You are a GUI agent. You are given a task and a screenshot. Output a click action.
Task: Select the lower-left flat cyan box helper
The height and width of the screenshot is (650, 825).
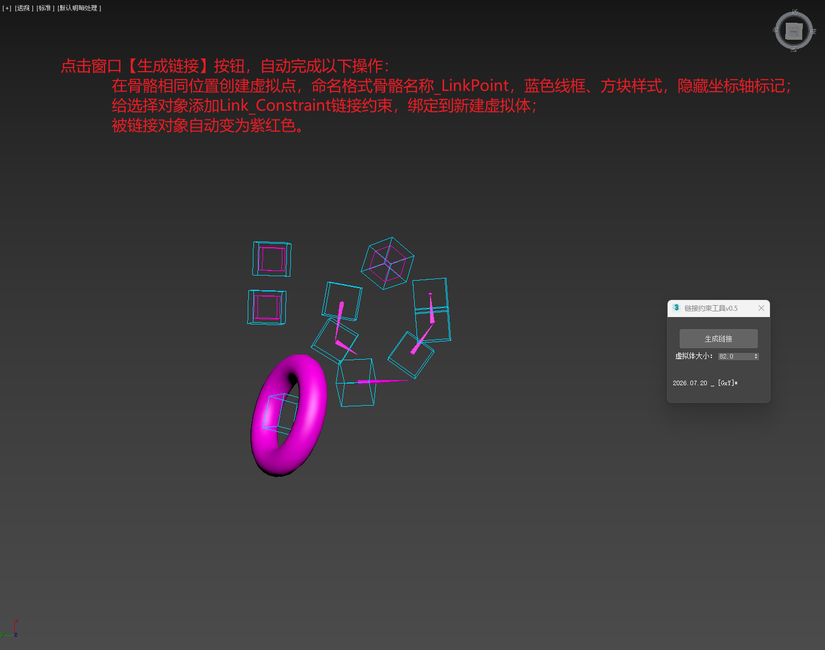[x=267, y=307]
